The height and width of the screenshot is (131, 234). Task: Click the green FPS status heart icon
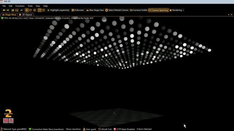[x=2, y=18]
